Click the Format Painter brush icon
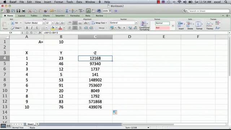This screenshot has height=130, width=231. point(46,11)
